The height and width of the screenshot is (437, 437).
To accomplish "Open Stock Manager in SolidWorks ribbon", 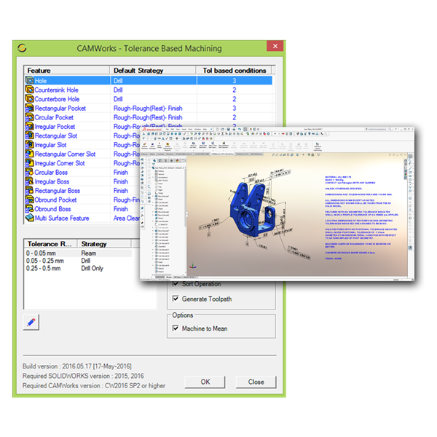I will click(x=152, y=146).
